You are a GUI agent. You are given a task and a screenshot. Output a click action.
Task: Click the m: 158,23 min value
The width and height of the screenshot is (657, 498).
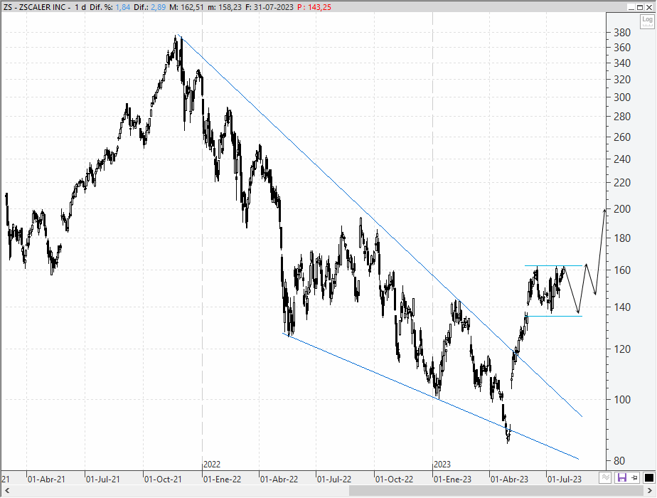tap(224, 7)
